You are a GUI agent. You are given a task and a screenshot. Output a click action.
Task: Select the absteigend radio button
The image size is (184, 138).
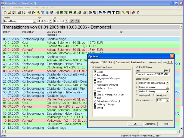point(154,95)
